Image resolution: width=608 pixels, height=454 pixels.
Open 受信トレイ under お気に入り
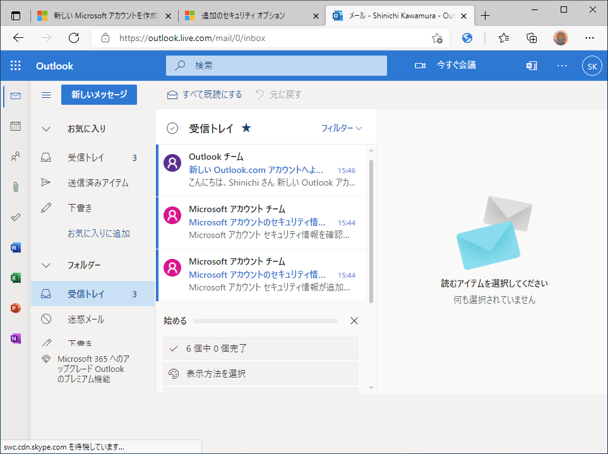pyautogui.click(x=93, y=158)
